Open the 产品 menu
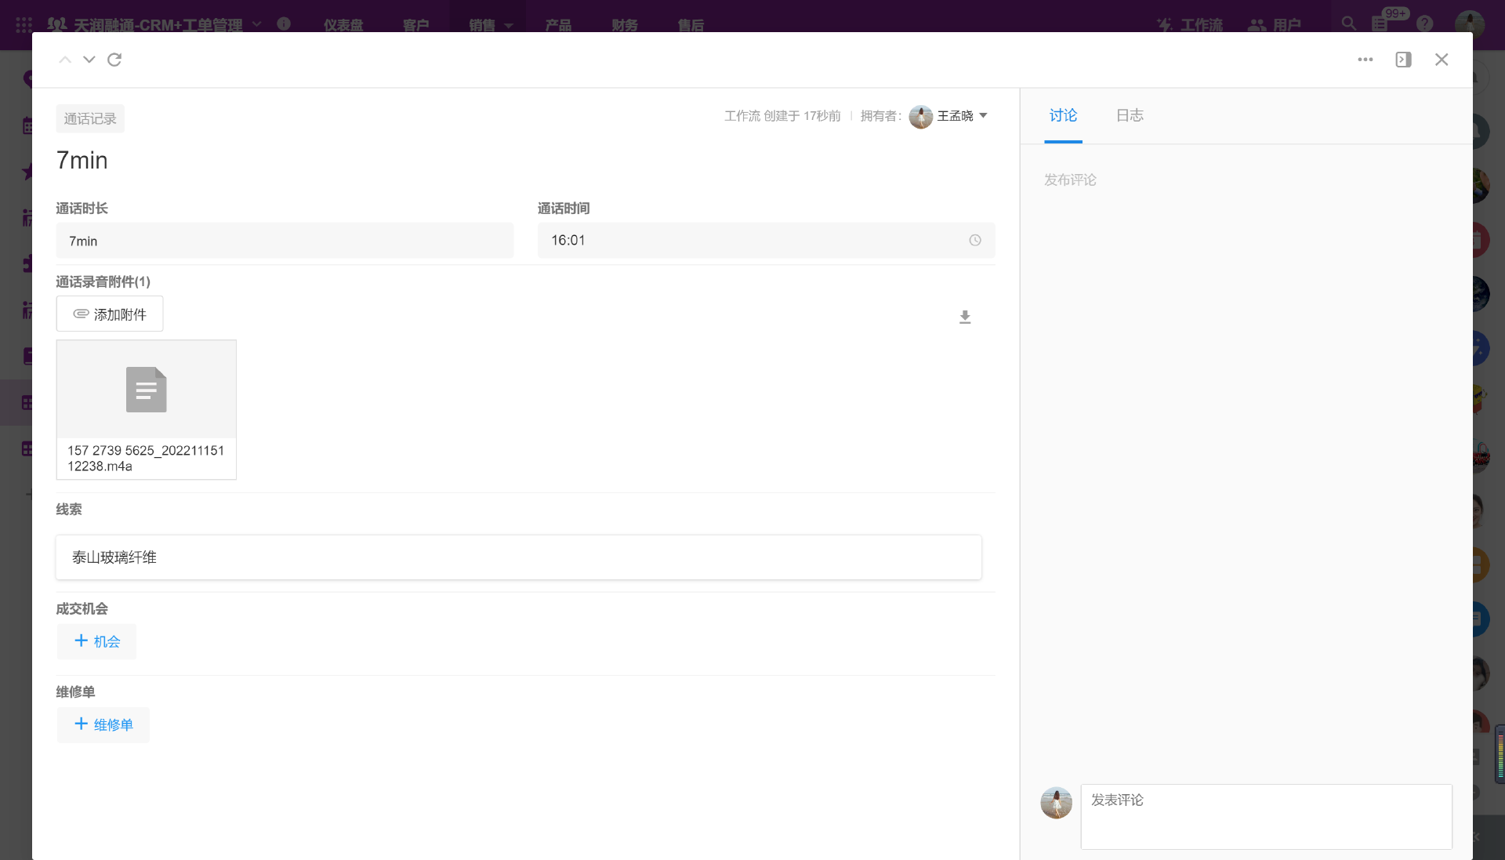The width and height of the screenshot is (1505, 860). tap(558, 25)
